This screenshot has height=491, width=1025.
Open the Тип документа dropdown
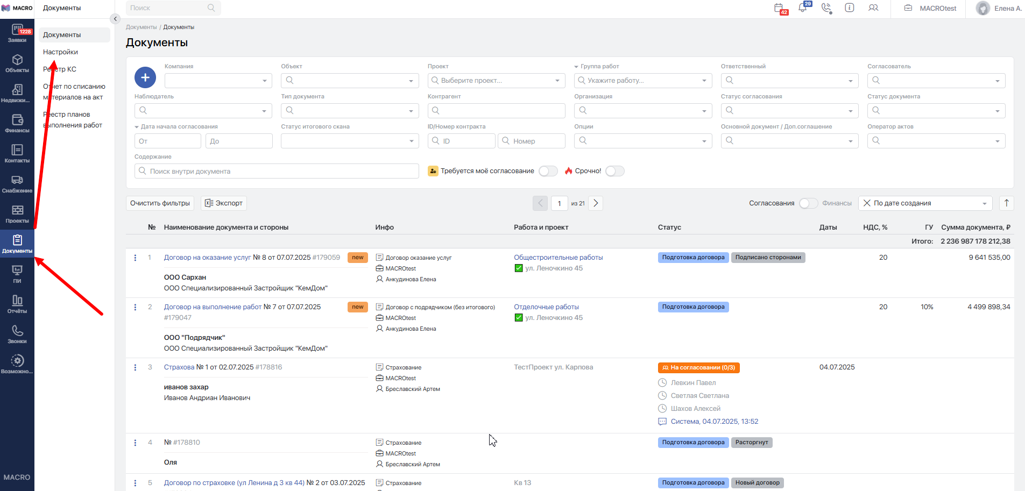coord(350,111)
